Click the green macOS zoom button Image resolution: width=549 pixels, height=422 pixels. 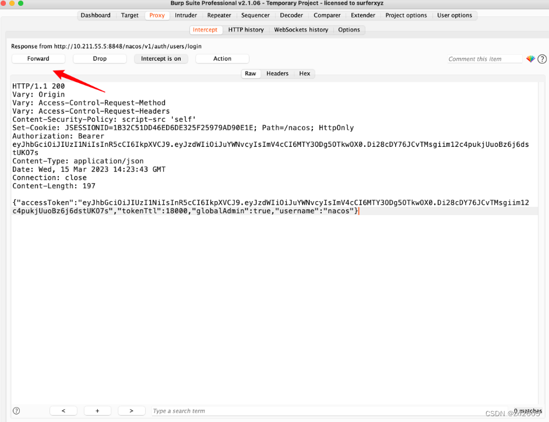click(20, 3)
